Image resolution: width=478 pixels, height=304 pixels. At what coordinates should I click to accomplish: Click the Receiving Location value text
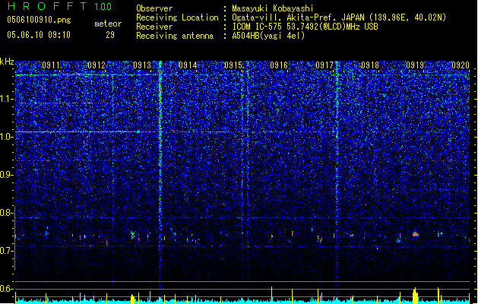click(339, 17)
